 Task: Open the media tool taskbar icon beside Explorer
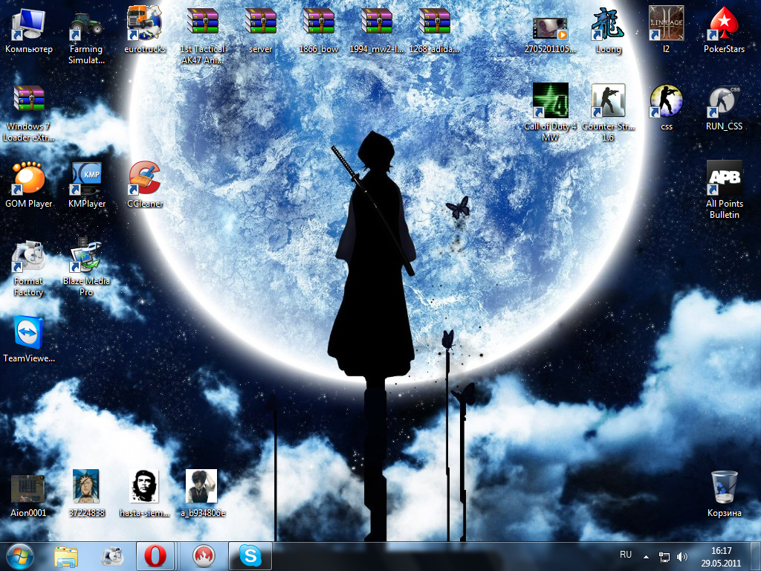[113, 556]
